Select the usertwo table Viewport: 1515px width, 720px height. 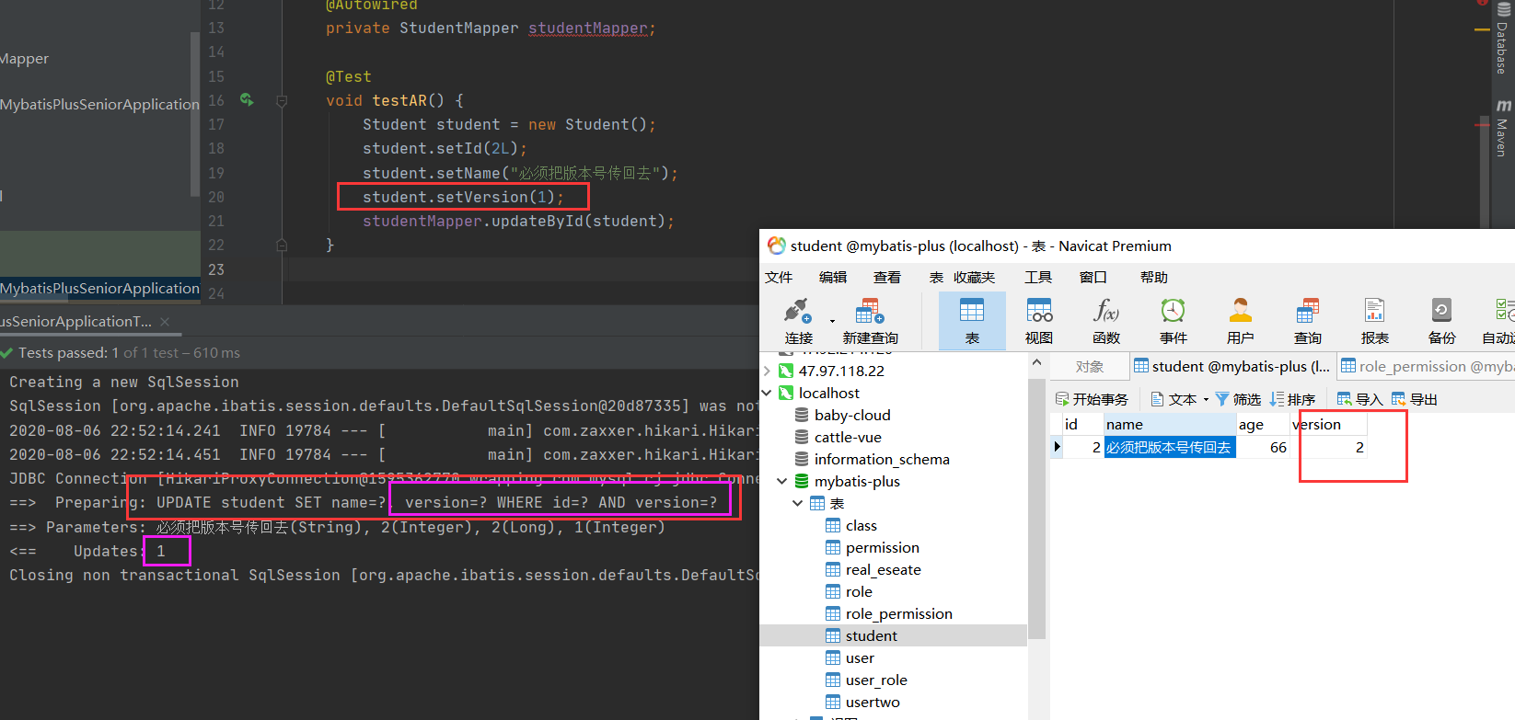pyautogui.click(x=873, y=703)
